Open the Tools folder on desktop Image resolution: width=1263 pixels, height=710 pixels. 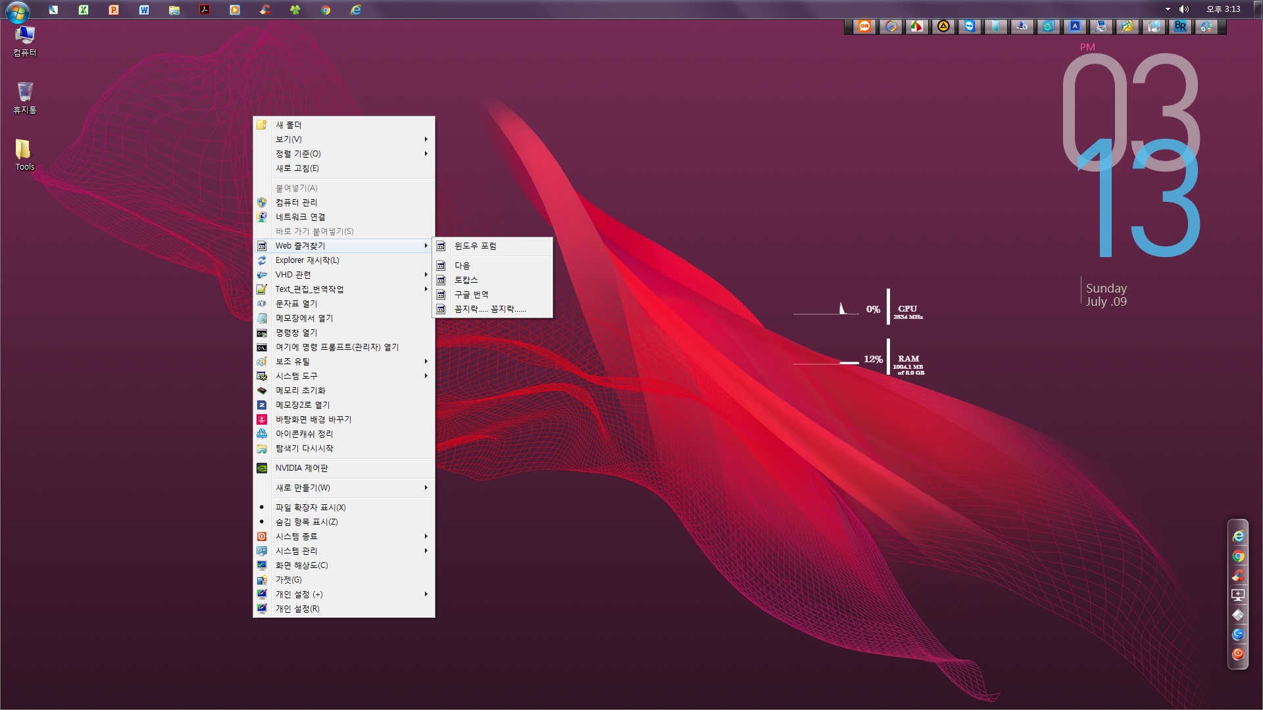24,155
